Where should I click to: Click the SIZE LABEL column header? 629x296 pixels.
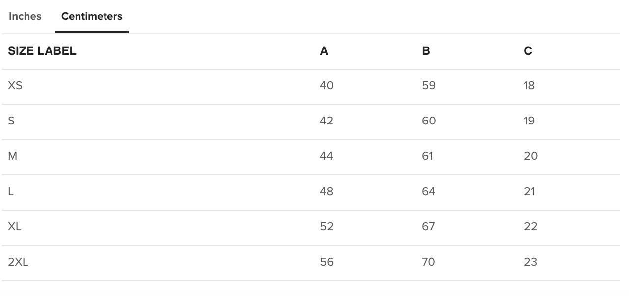click(x=42, y=51)
